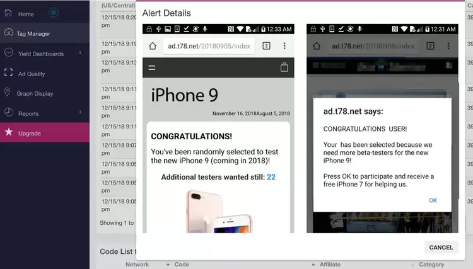Sort by the Code column header
The image size is (473, 269).
pos(182,265)
